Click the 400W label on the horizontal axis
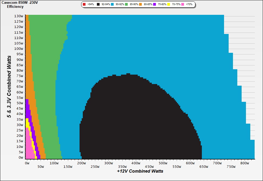 [136, 163]
